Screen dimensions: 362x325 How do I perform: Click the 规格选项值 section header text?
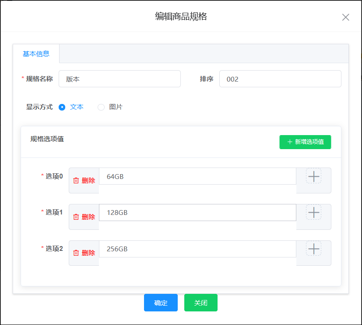[47, 139]
